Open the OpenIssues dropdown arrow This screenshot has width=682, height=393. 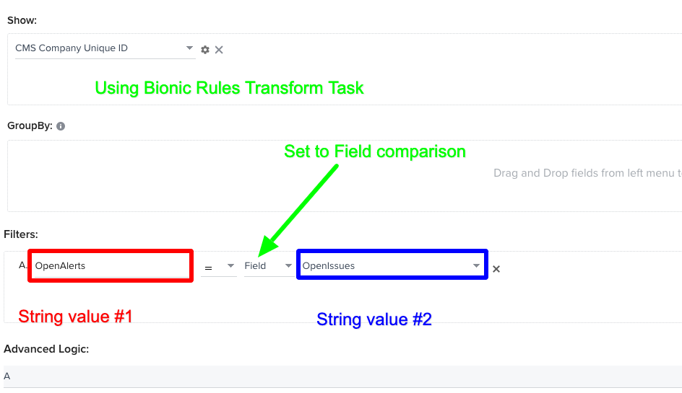click(476, 266)
